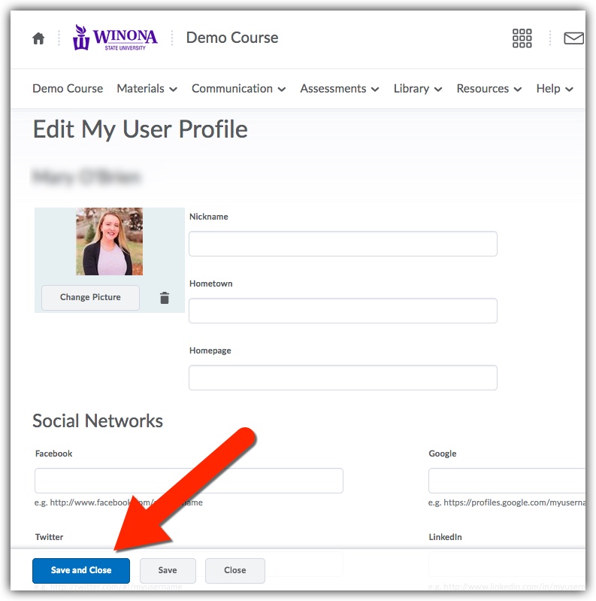Screen dimensions: 596x601
Task: Click the profile photo thumbnail
Action: (x=109, y=241)
